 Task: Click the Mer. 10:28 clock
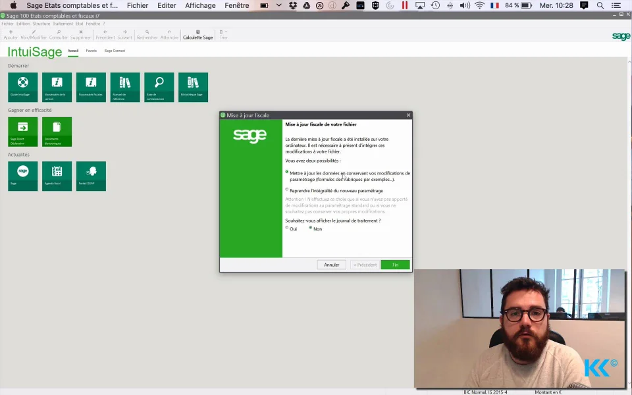click(x=556, y=6)
